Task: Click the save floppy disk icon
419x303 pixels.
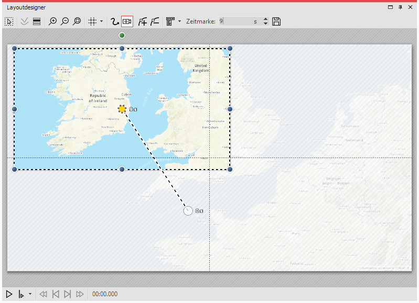Action: coord(276,21)
